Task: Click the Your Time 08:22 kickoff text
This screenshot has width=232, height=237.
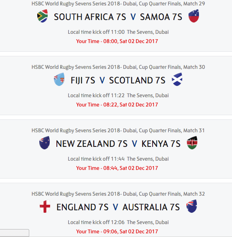Action: (117, 105)
